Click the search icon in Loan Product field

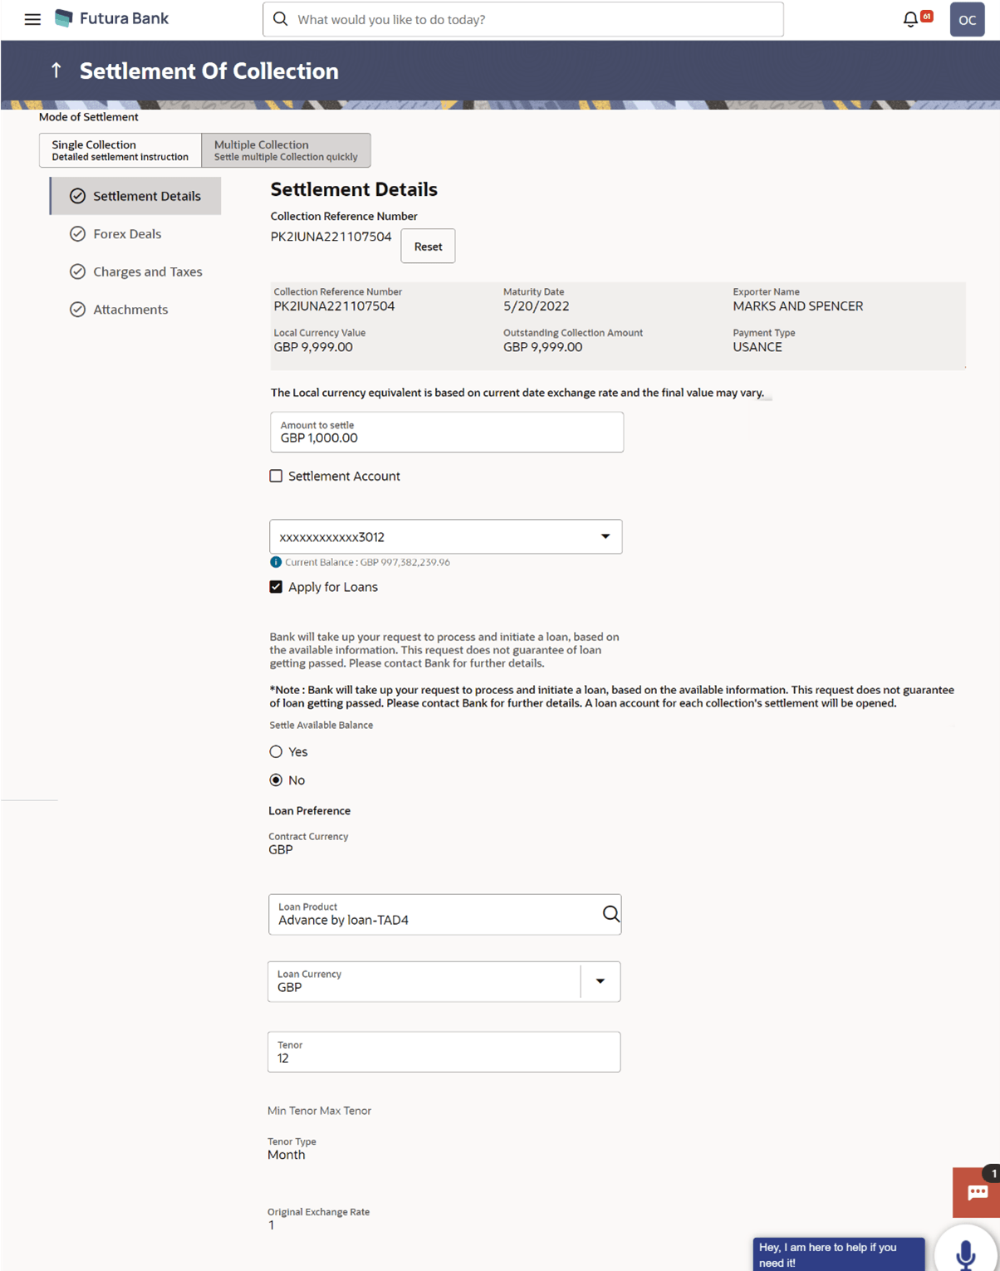(x=611, y=914)
